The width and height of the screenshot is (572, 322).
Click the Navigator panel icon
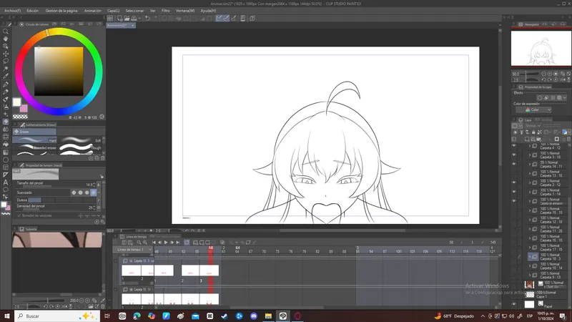pyautogui.click(x=521, y=24)
